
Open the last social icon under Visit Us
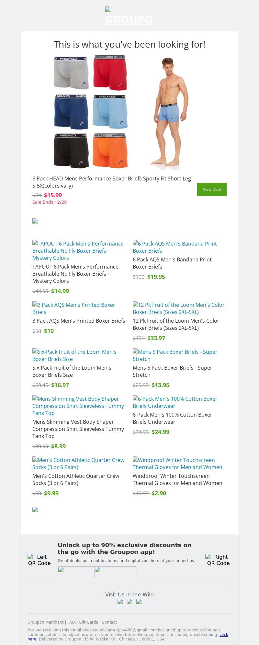tap(139, 602)
